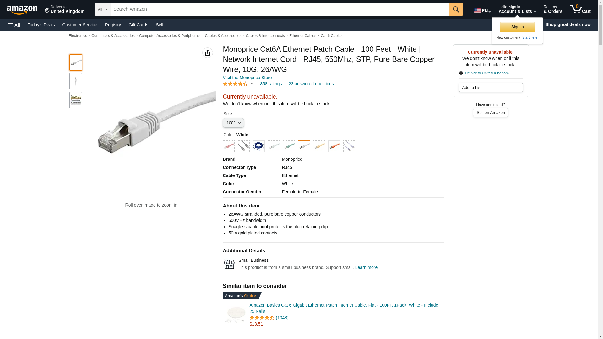Viewport: 603px width, 339px height.
Task: Click the Add to List button
Action: pyautogui.click(x=491, y=87)
